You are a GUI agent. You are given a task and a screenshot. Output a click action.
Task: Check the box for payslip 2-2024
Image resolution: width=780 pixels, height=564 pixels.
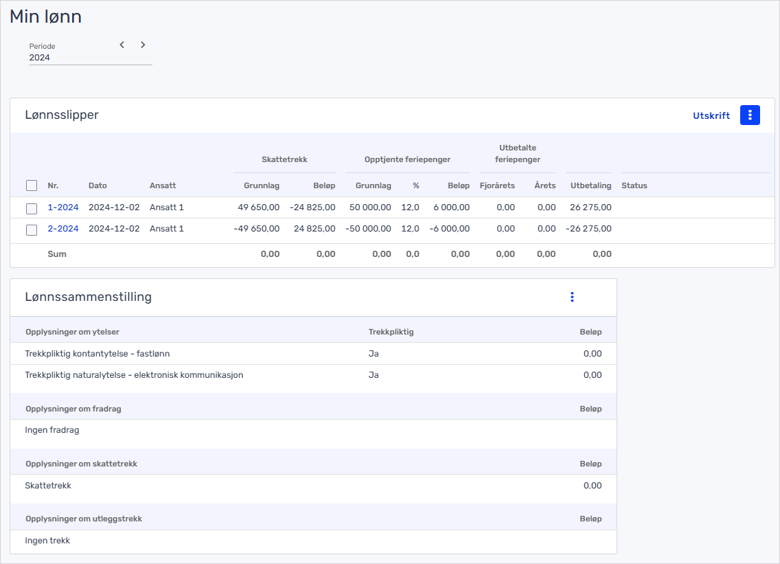pyautogui.click(x=32, y=230)
